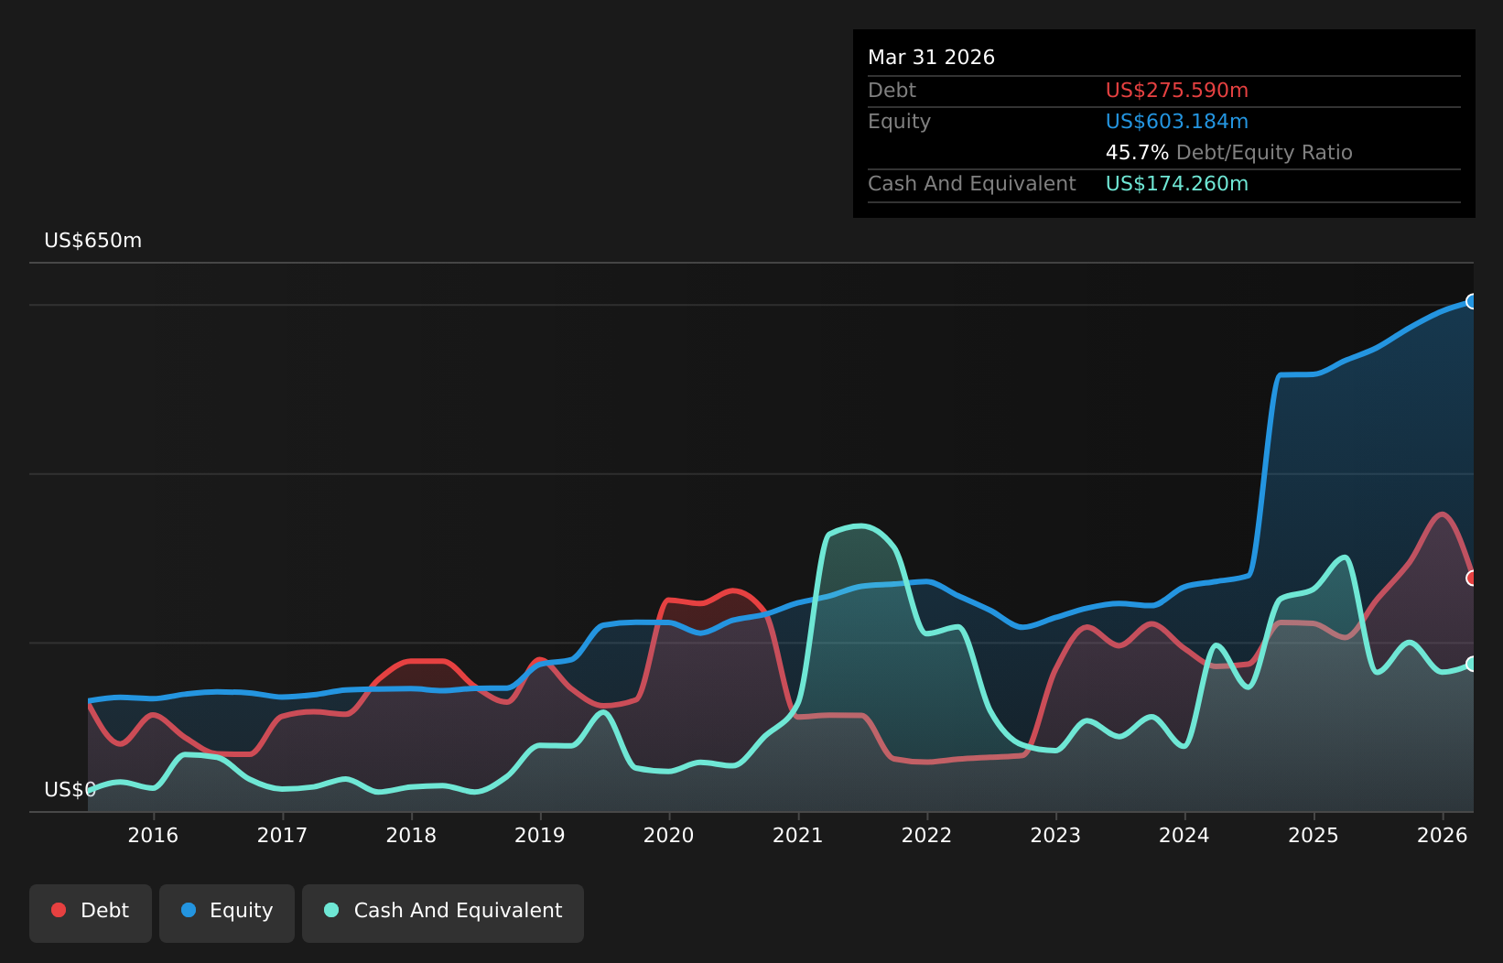Screen dimensions: 1503x963
Task: Click the US$650m y-axis label
Action: coord(93,241)
